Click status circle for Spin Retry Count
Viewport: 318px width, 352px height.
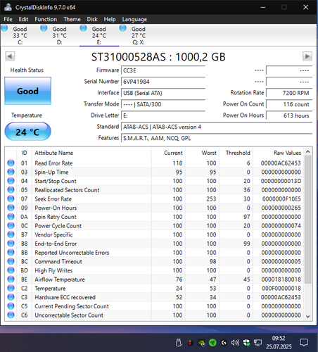[11, 216]
